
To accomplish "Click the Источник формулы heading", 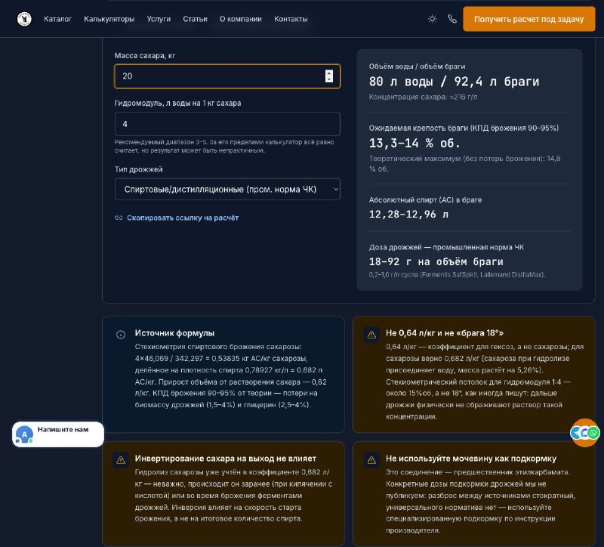I will point(174,333).
